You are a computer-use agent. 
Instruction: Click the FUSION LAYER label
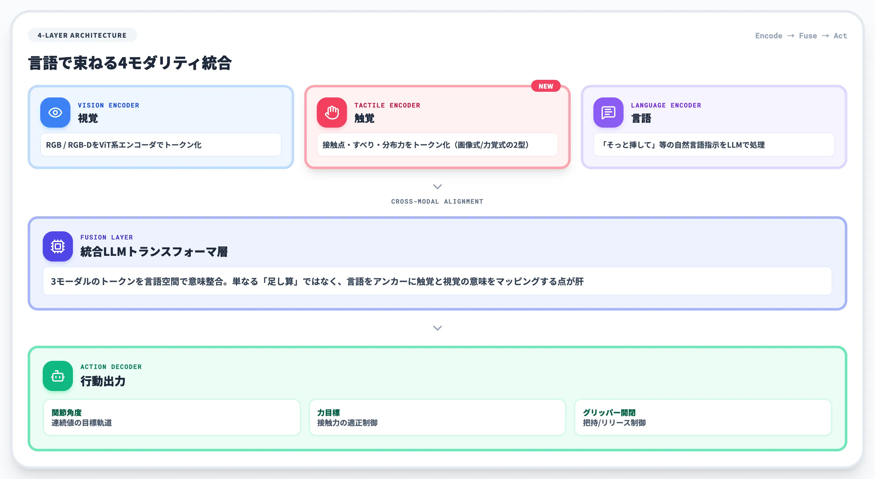107,237
